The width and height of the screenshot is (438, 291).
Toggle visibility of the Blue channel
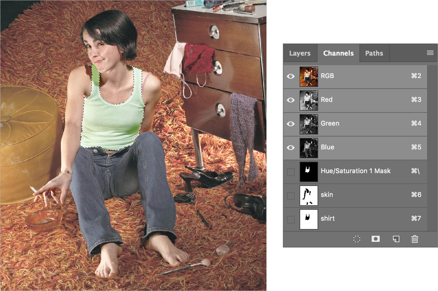pos(291,148)
